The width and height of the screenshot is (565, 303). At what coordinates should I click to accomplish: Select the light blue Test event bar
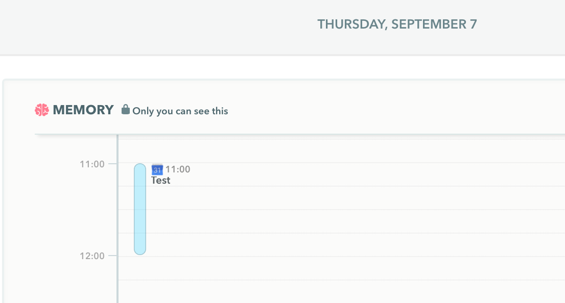140,209
